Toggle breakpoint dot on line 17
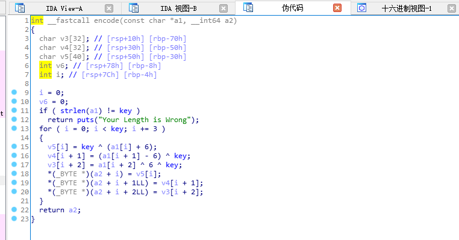The height and width of the screenshot is (240, 459). coord(14,164)
